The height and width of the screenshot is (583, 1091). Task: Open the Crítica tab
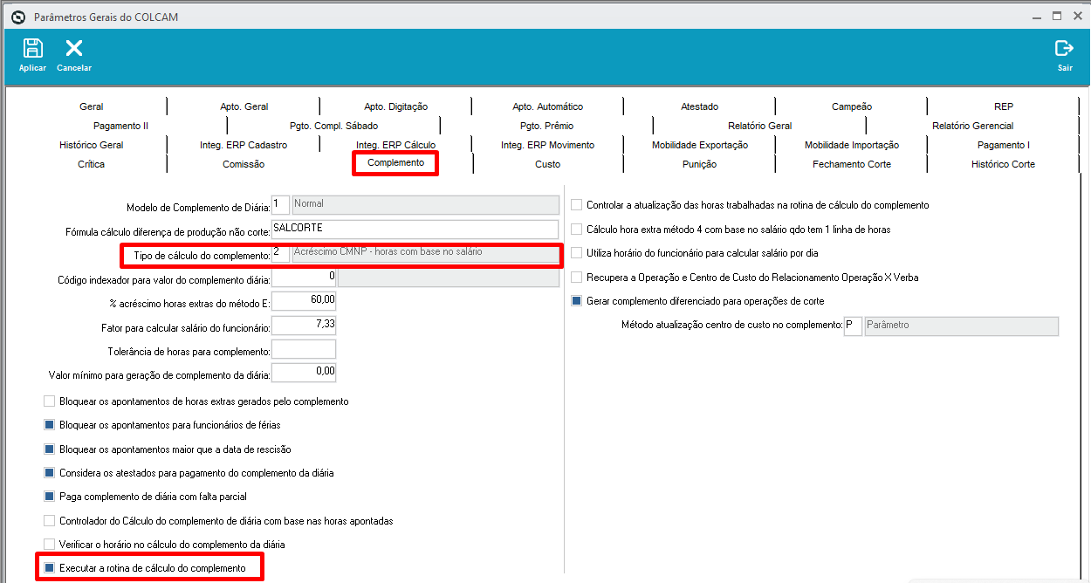[92, 164]
